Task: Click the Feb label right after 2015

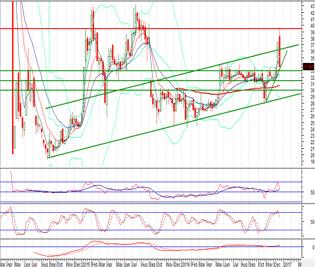Action: pyautogui.click(x=94, y=265)
